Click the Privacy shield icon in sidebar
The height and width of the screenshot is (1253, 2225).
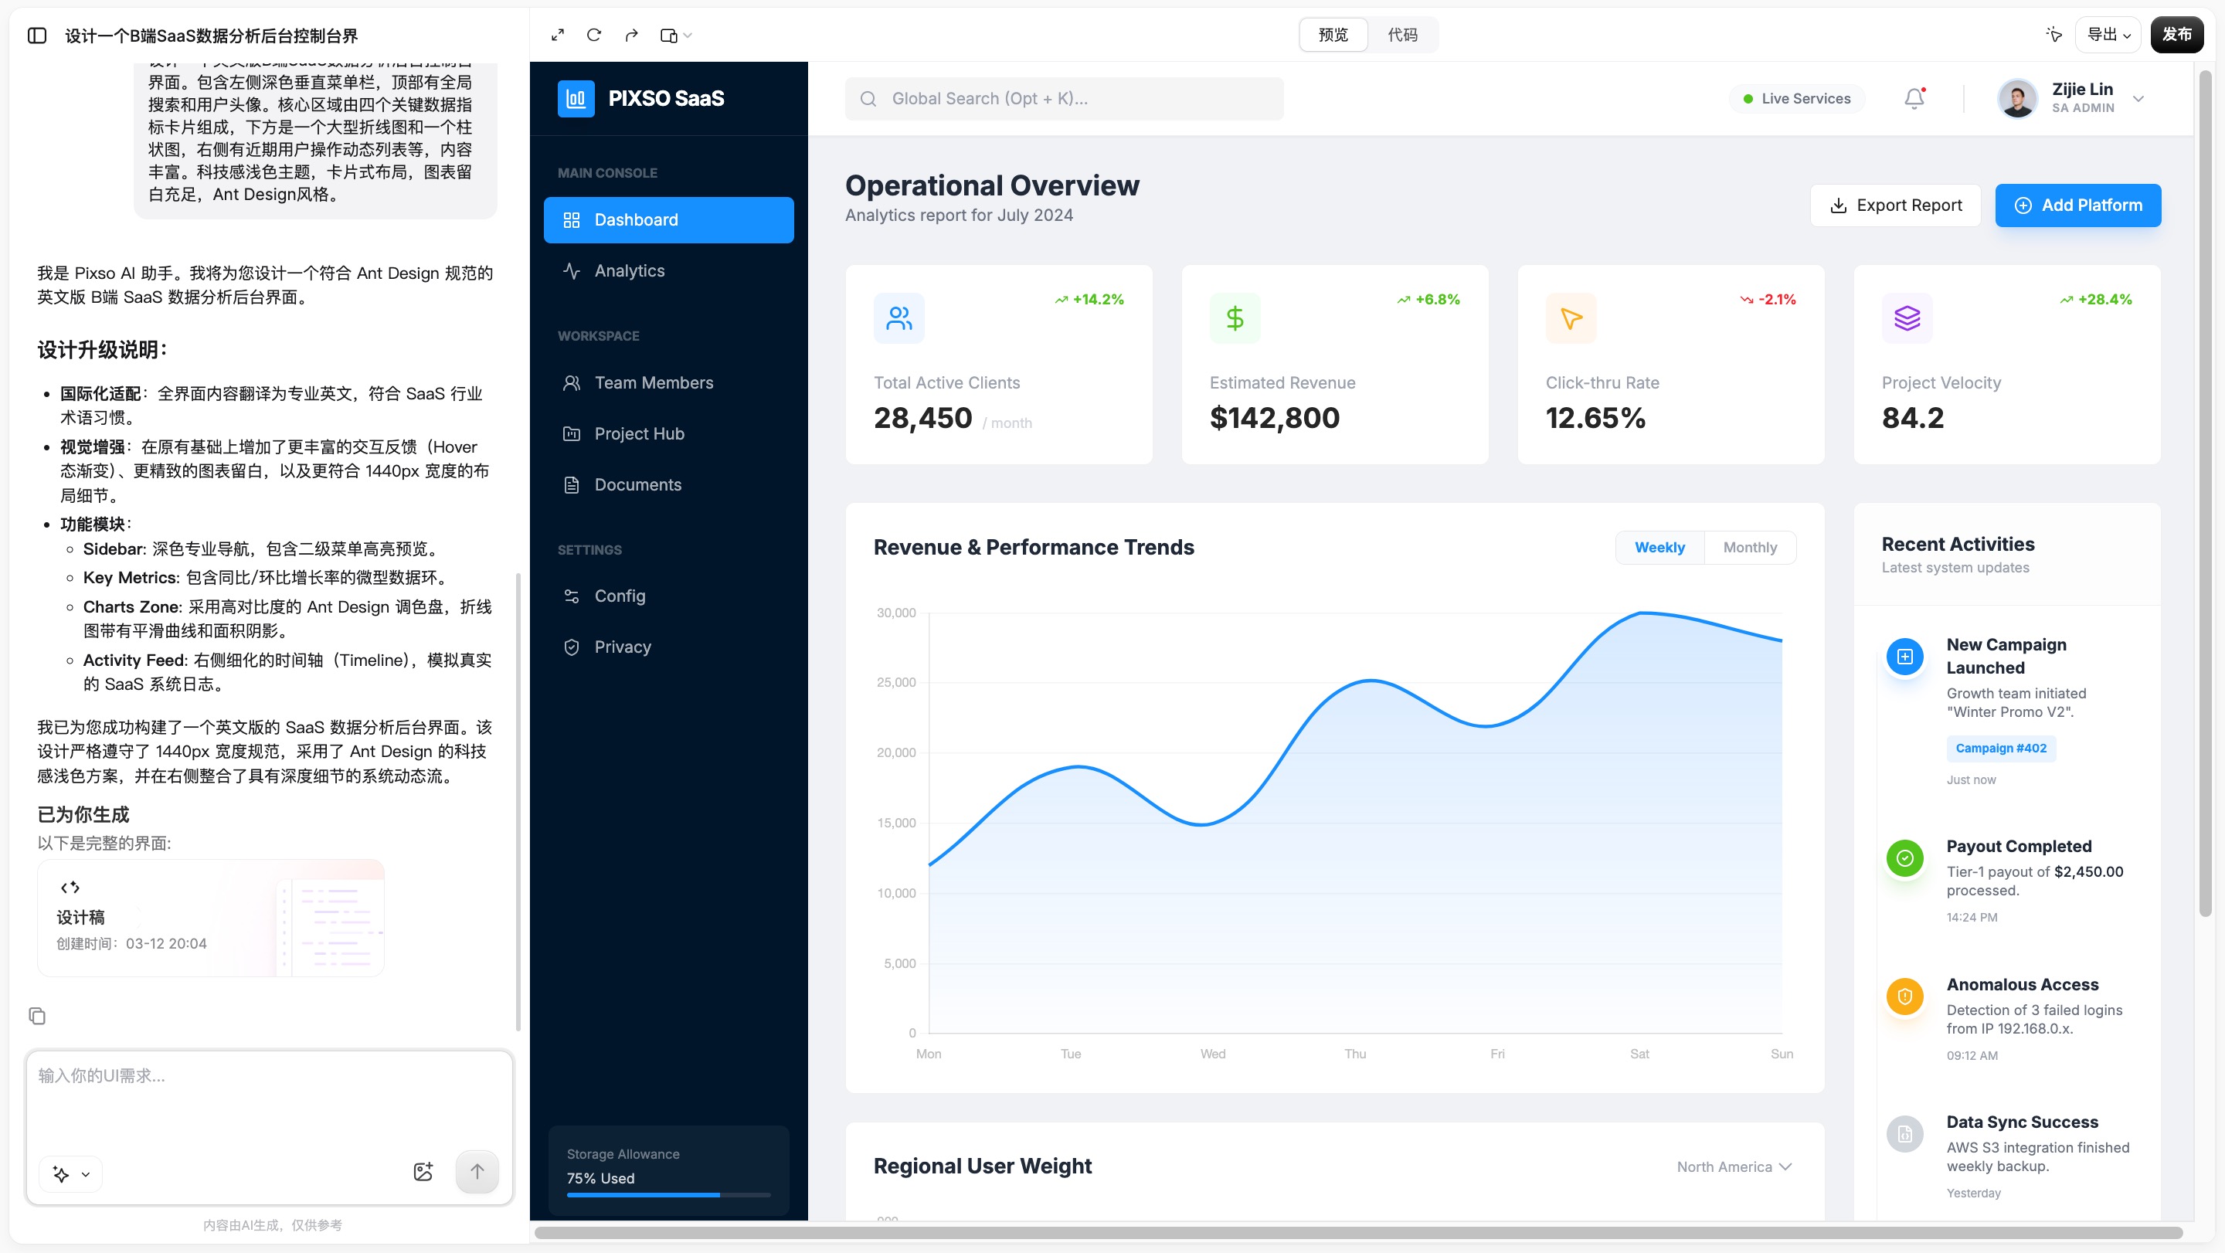pos(572,647)
